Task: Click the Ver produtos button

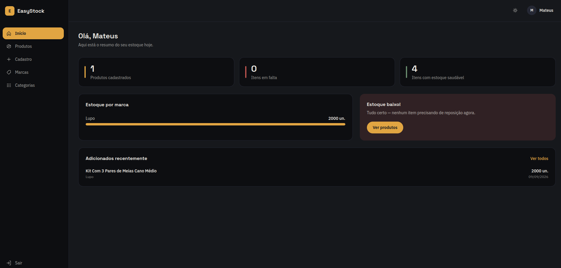Action: pyautogui.click(x=385, y=128)
